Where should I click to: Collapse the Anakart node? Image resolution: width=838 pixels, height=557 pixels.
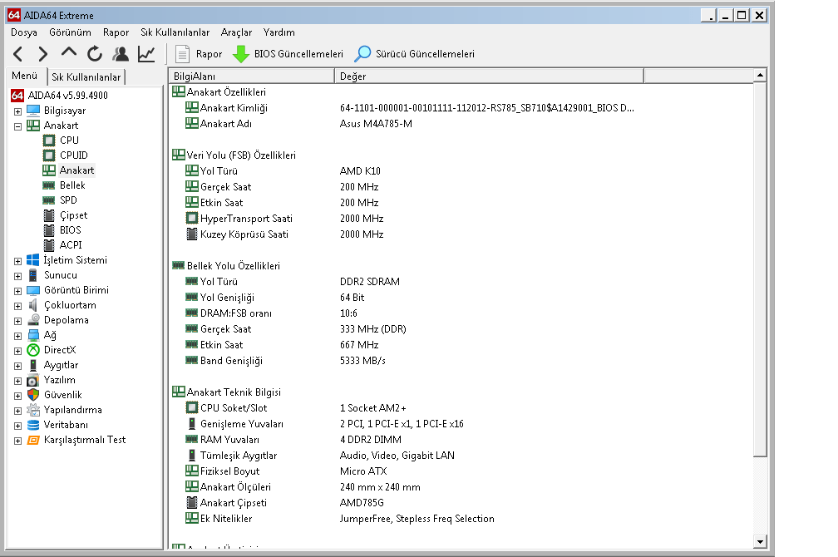[x=17, y=126]
